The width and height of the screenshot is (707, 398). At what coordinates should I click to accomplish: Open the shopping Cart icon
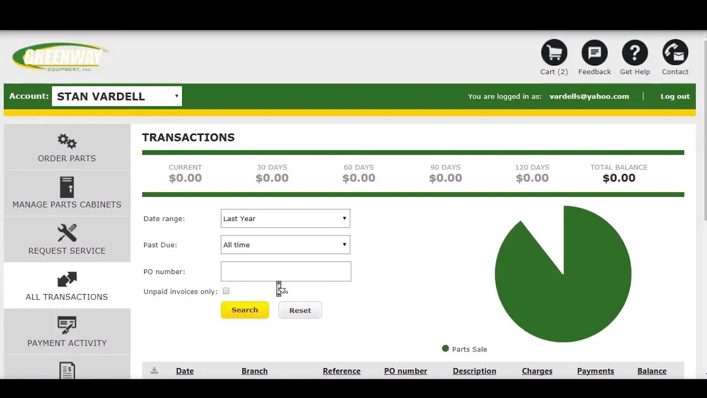(x=554, y=53)
